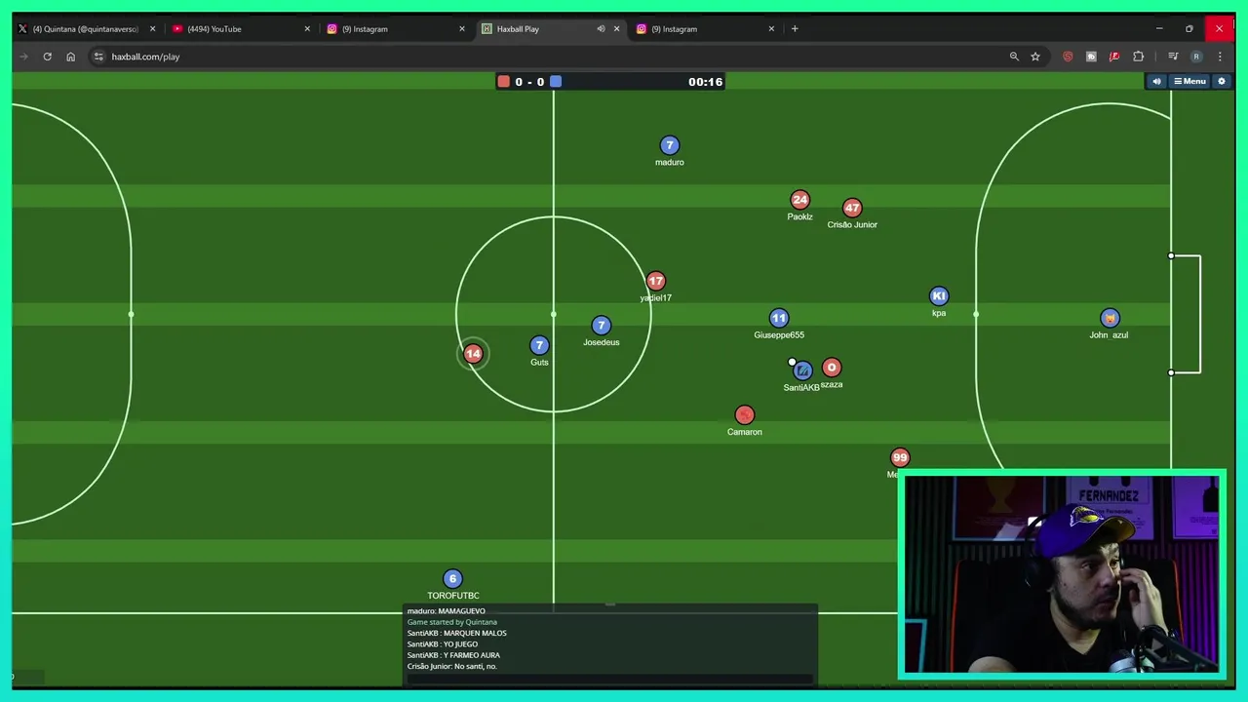Click the webcam overlay of the streamer
Screen dimensions: 1248x702
(1061, 575)
